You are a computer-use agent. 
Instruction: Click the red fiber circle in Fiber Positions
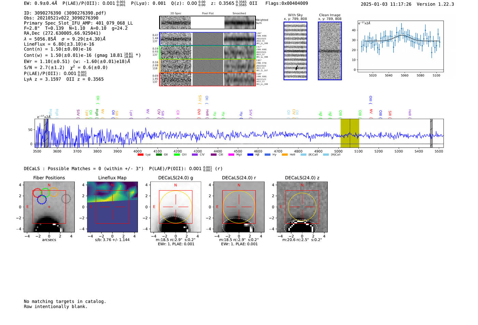tap(38, 193)
